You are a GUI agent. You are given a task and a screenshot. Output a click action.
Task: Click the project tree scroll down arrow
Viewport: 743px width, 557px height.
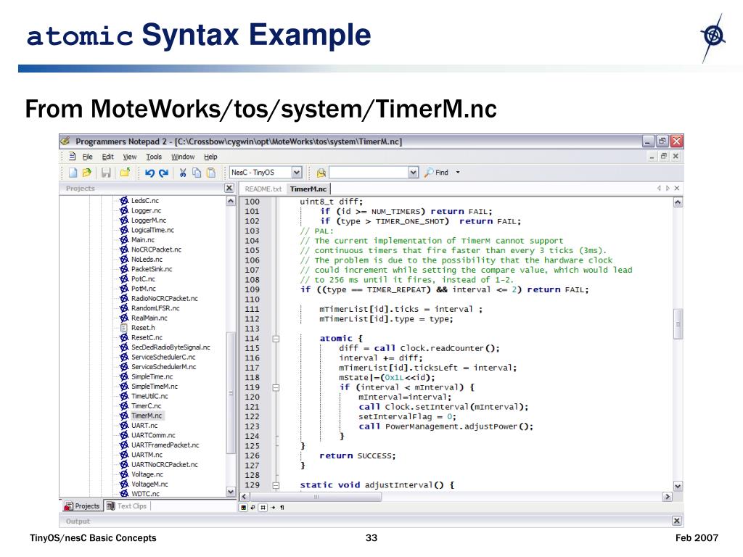231,492
